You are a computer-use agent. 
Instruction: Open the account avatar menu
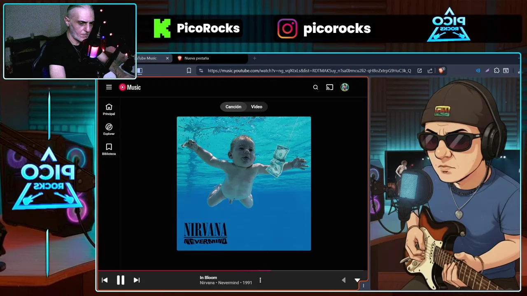(345, 87)
